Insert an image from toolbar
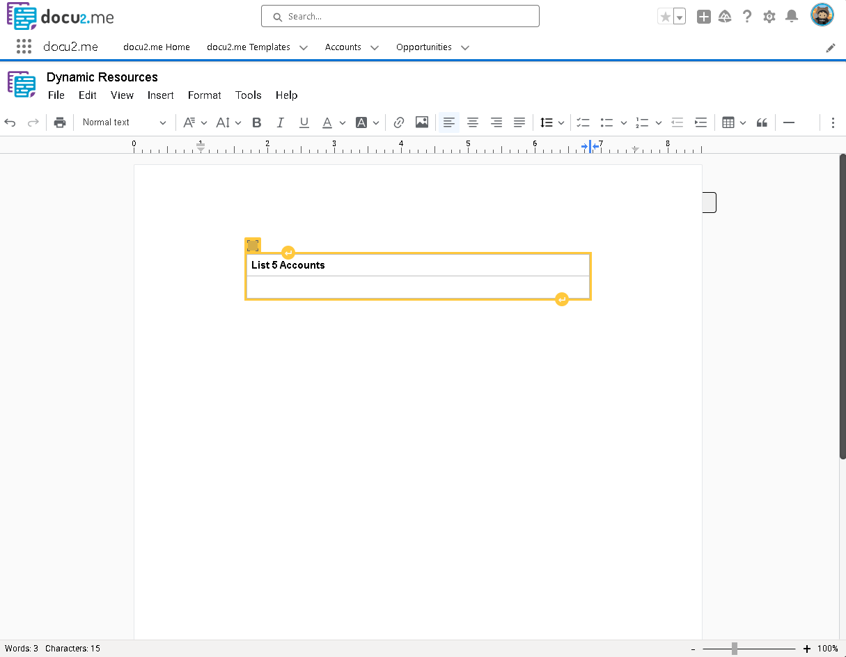 [422, 122]
